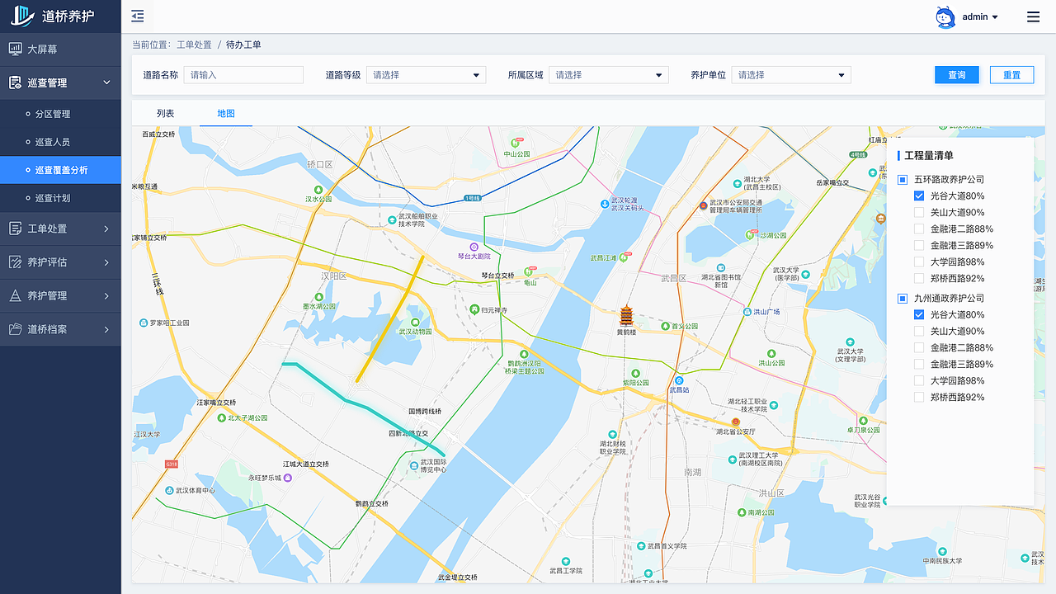This screenshot has height=594, width=1056.
Task: Click the 养护评估 sidebar icon
Action: (x=15, y=262)
